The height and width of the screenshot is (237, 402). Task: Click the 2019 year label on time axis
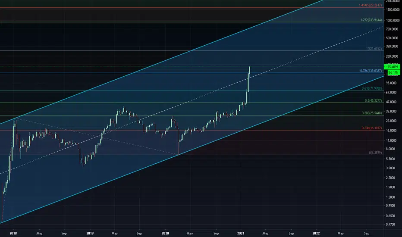coord(90,234)
